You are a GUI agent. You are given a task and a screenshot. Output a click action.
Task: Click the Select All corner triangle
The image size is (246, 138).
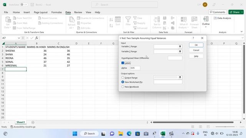click(x=3, y=43)
